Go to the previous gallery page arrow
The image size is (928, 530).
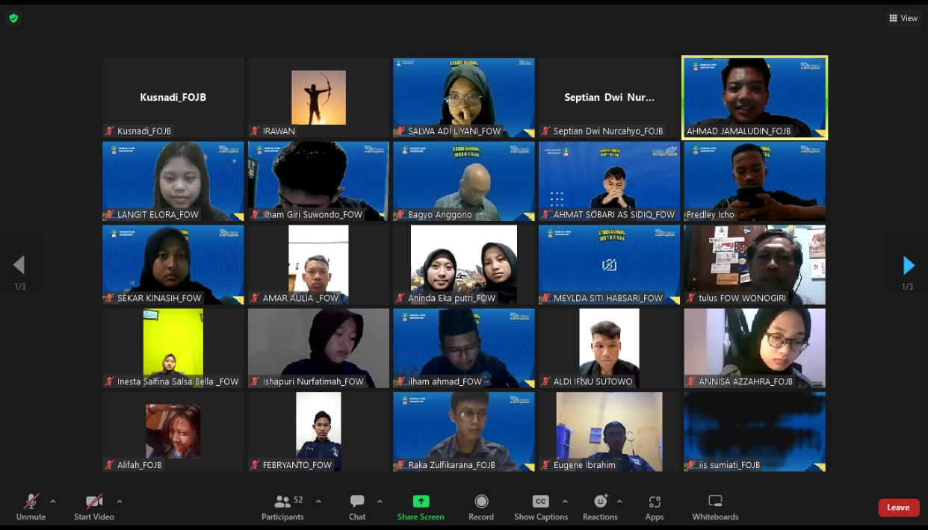[19, 265]
